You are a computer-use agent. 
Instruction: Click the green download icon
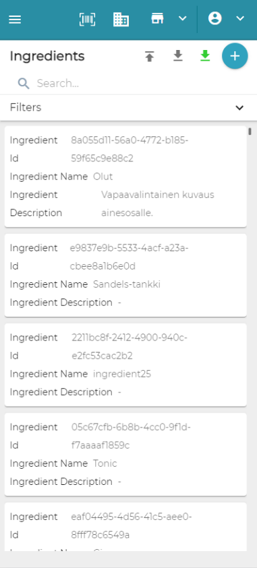tap(205, 56)
